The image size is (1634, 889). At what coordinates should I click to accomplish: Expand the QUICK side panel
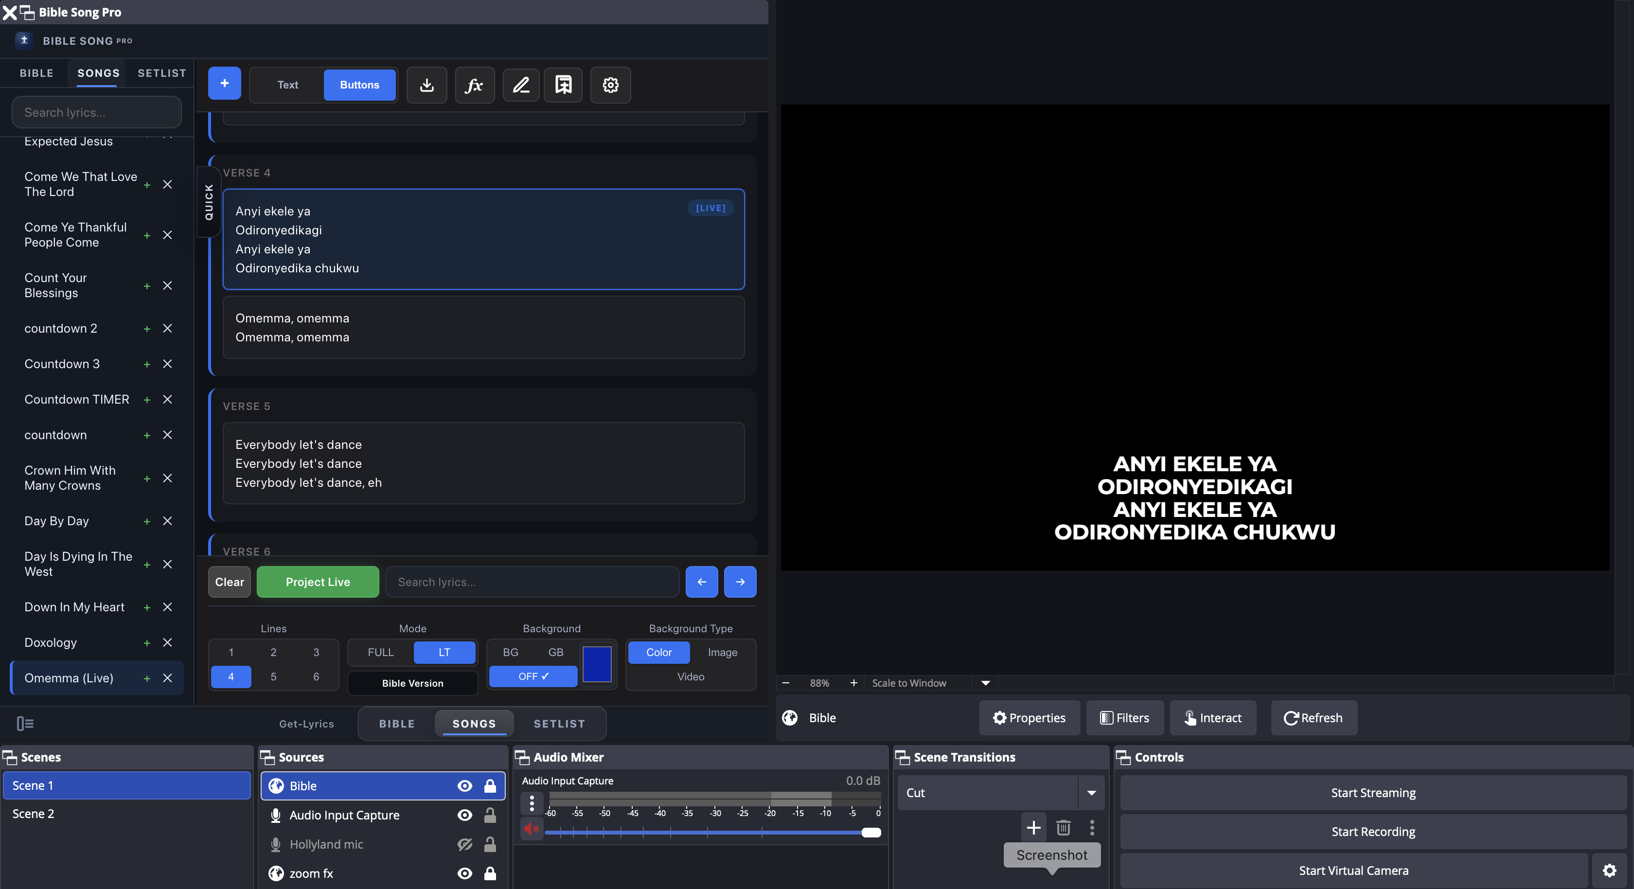209,202
